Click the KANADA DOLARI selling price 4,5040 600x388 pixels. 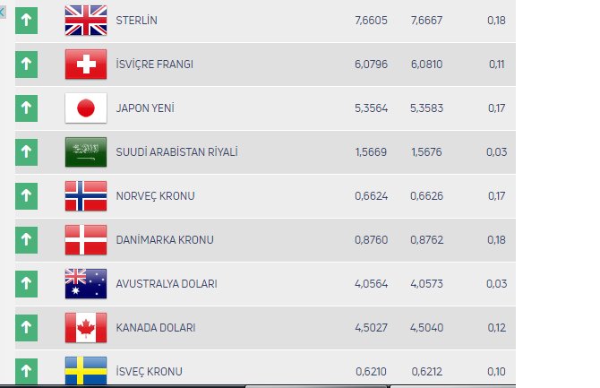click(x=426, y=327)
